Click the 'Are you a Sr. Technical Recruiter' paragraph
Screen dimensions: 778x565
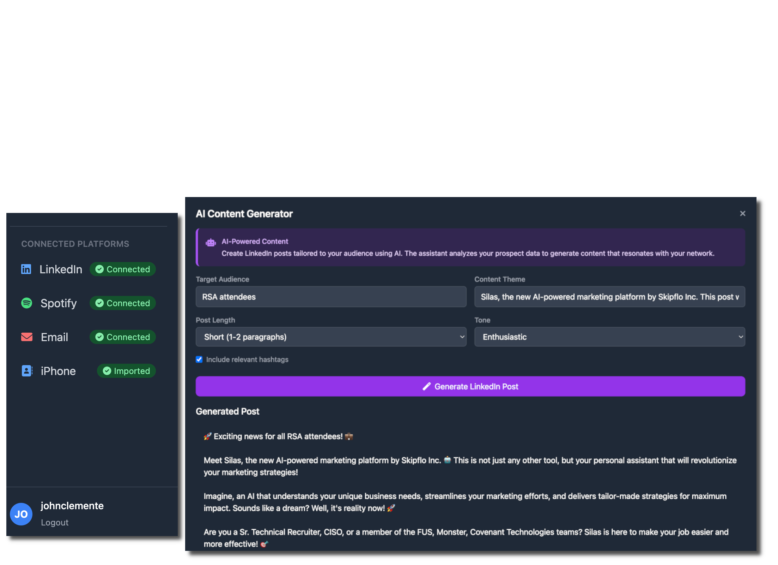tap(466, 538)
